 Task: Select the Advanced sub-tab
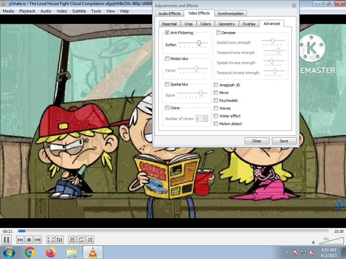(x=272, y=24)
